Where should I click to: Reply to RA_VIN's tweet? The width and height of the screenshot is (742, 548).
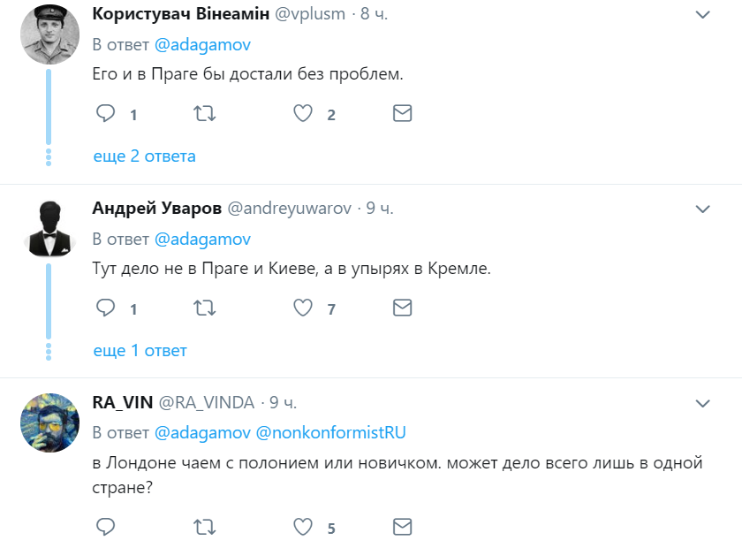click(x=106, y=528)
